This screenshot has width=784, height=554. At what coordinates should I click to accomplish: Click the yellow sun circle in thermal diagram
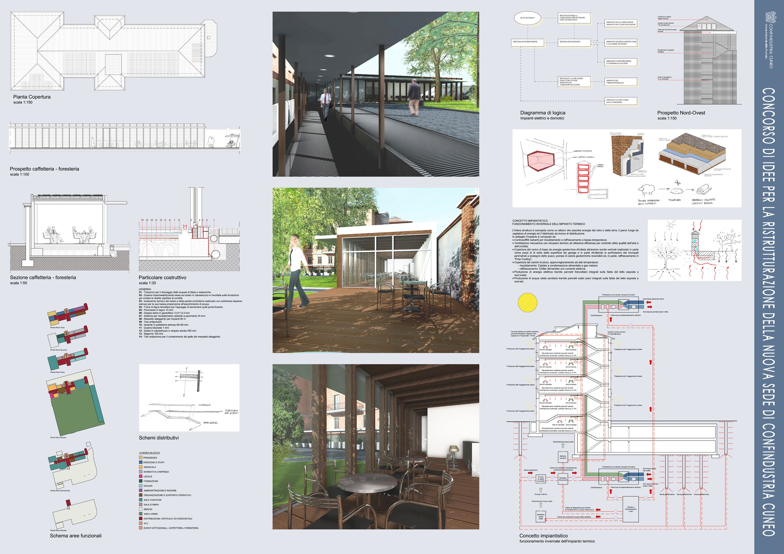click(528, 302)
